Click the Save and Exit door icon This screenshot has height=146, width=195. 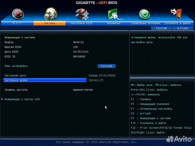[x=176, y=14]
